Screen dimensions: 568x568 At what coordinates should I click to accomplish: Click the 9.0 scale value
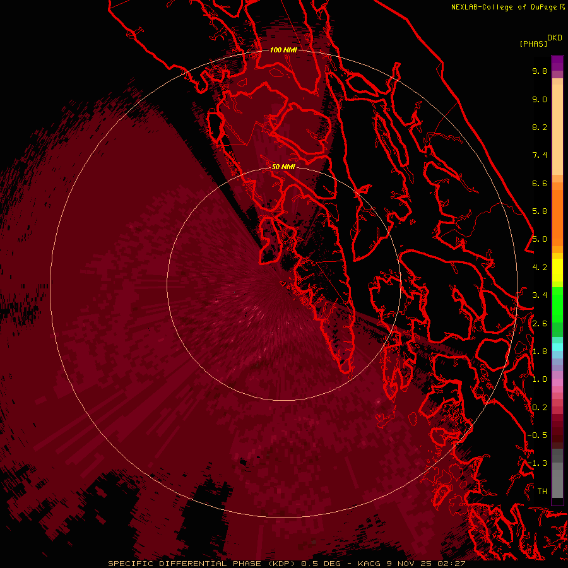click(540, 99)
